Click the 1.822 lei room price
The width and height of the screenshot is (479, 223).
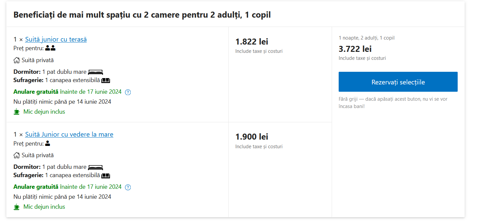pyautogui.click(x=252, y=42)
